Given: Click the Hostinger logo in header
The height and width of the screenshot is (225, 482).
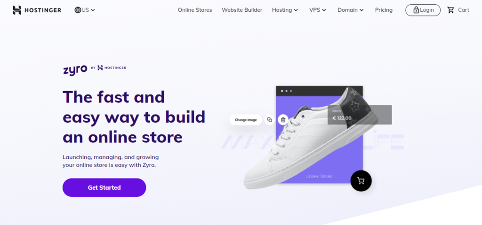Looking at the screenshot, I should pyautogui.click(x=37, y=10).
